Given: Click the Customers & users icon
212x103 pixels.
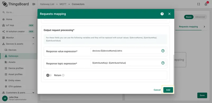Looking at the screenshot, I should 4,93.
